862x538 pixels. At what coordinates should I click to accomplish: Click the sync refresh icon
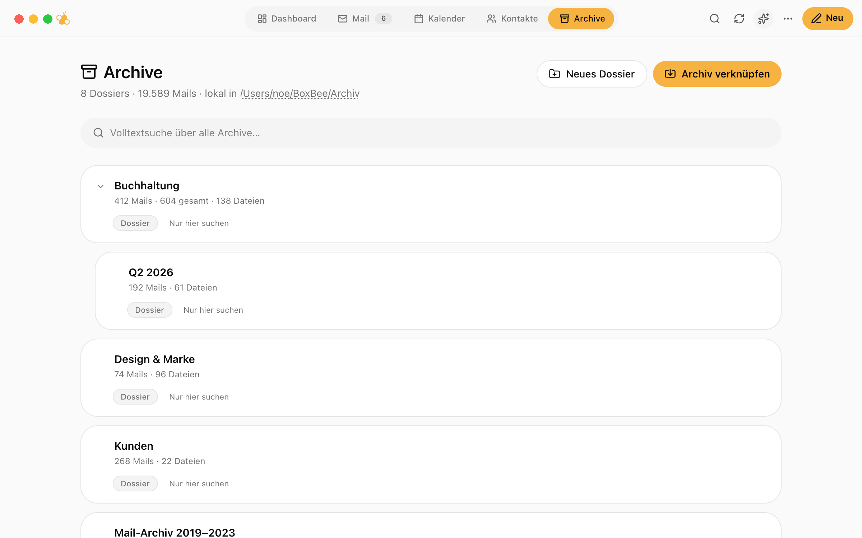pos(739,19)
